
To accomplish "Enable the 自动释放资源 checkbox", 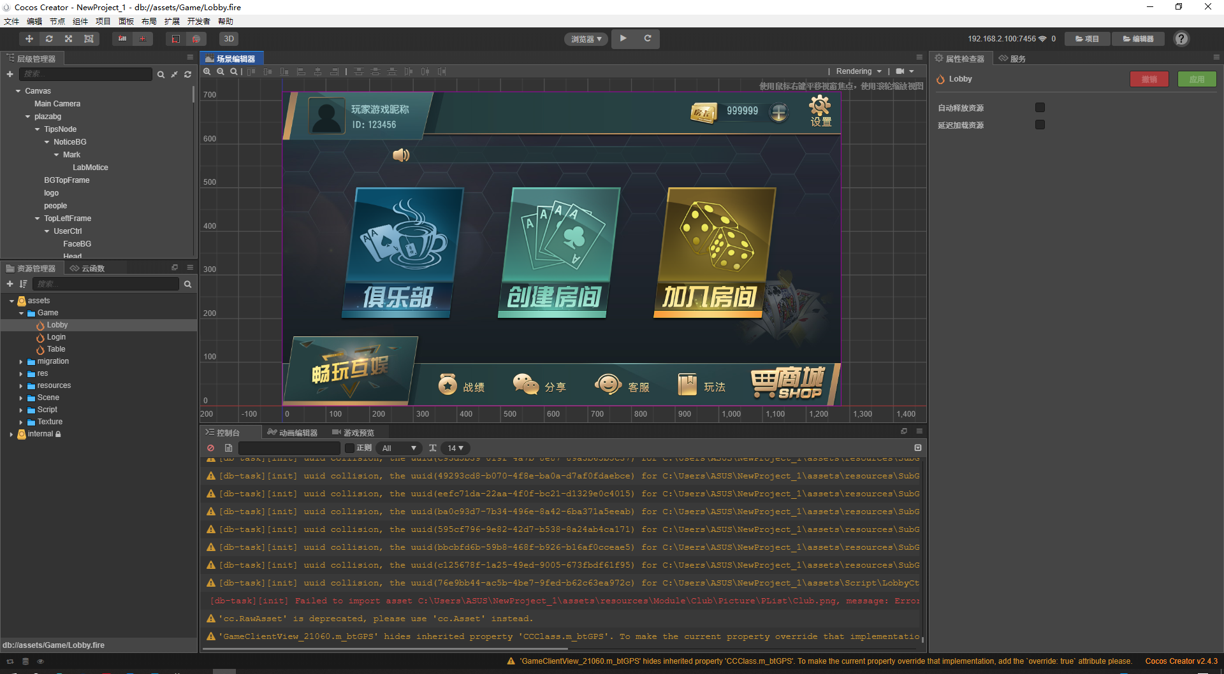I will (x=1040, y=108).
